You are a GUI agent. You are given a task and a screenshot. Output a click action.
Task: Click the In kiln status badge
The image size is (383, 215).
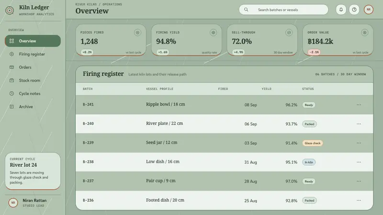pos(309,162)
